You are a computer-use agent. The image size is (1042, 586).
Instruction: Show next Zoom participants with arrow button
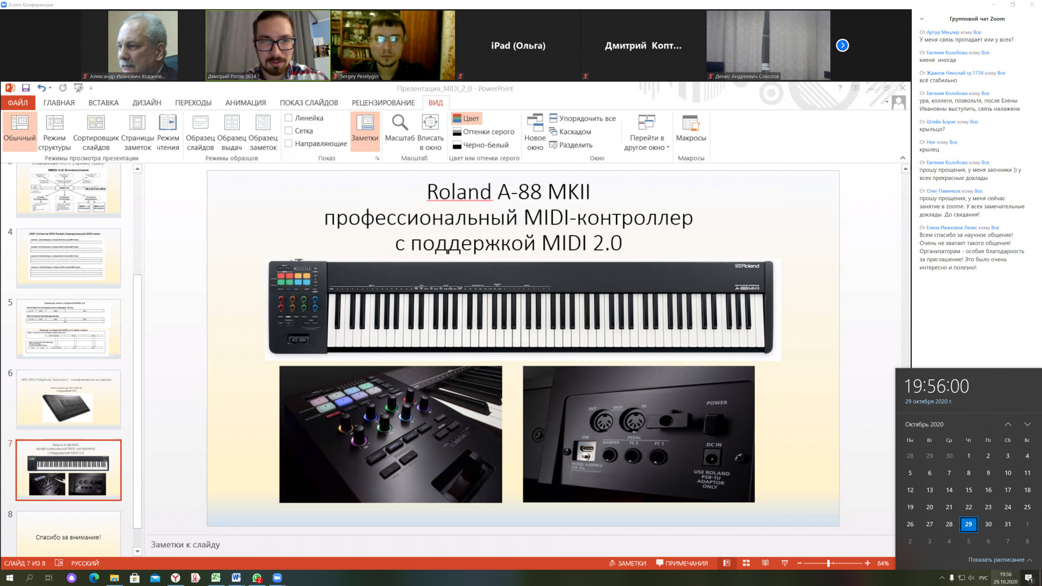842,45
